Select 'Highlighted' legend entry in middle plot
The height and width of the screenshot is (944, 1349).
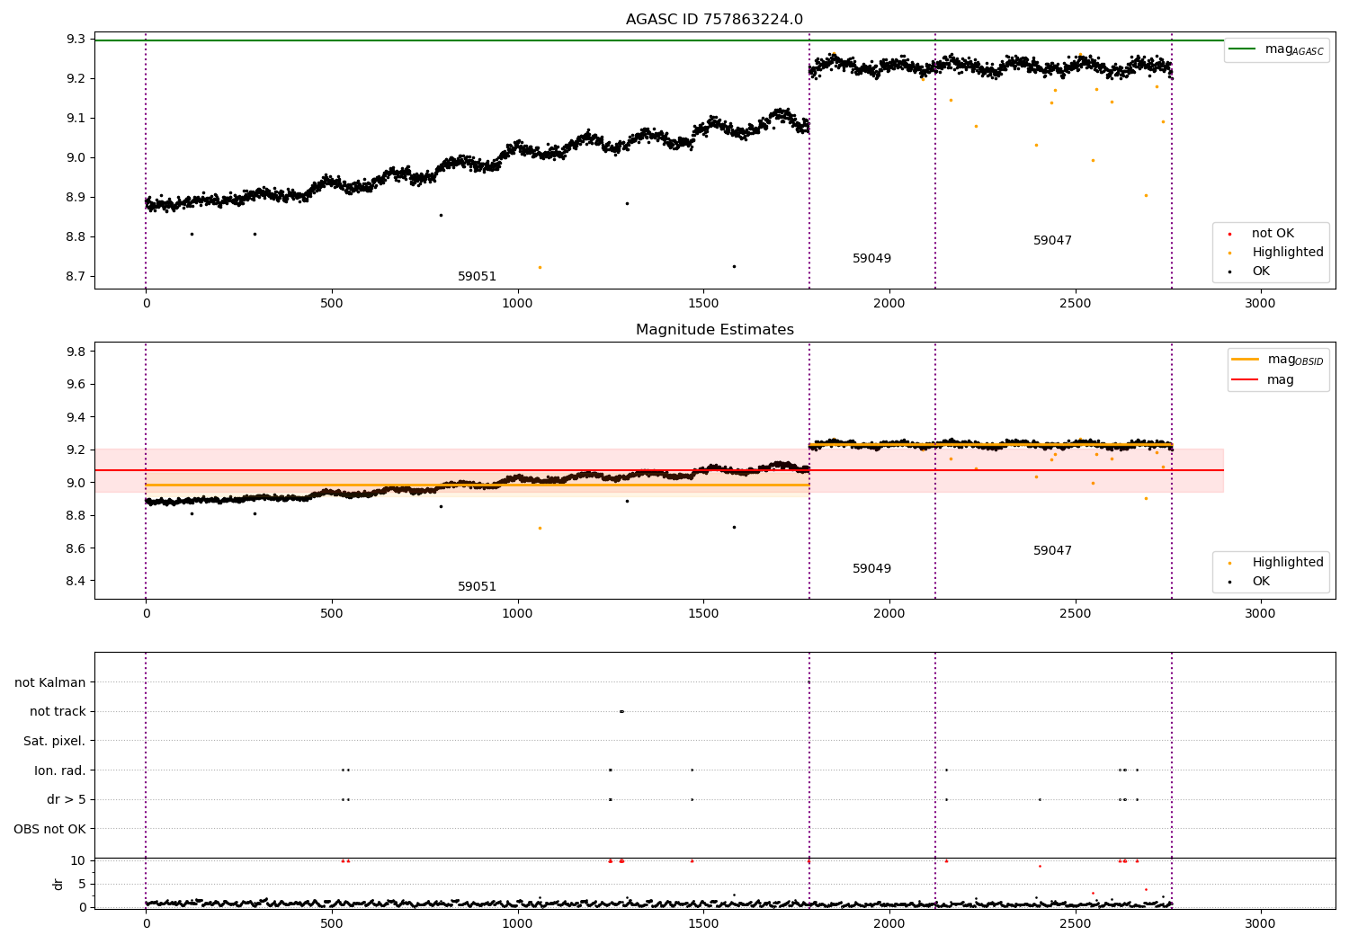click(x=1288, y=563)
